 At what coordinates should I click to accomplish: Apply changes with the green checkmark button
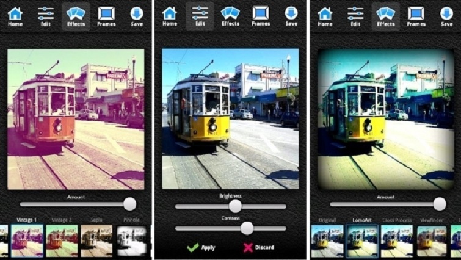203,247
